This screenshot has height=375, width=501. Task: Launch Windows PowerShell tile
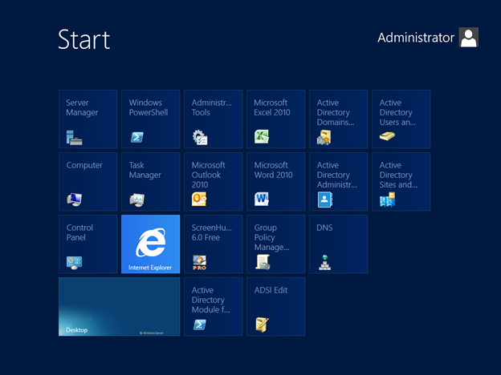click(150, 119)
